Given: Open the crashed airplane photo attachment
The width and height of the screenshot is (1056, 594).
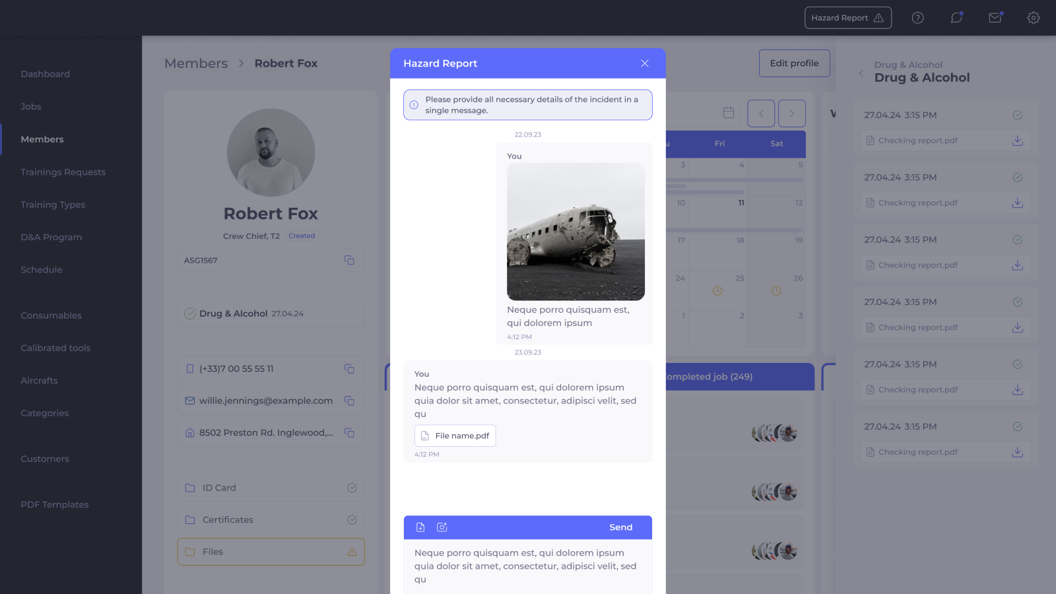Looking at the screenshot, I should tap(576, 232).
